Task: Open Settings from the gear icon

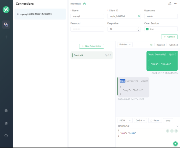Action: (6, 111)
